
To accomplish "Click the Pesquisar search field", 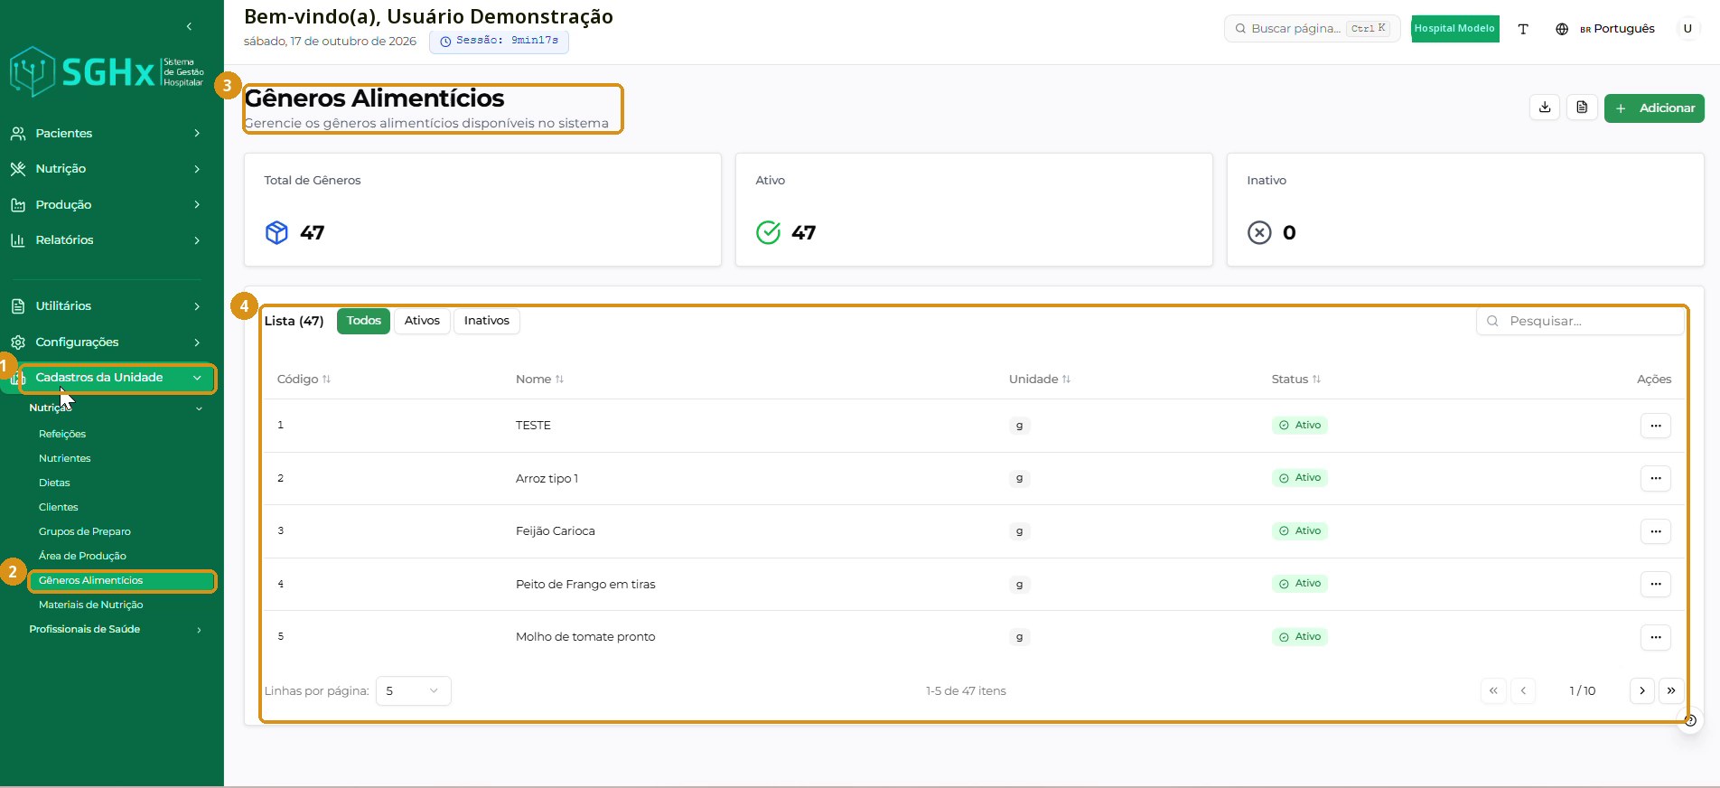I will coord(1580,321).
